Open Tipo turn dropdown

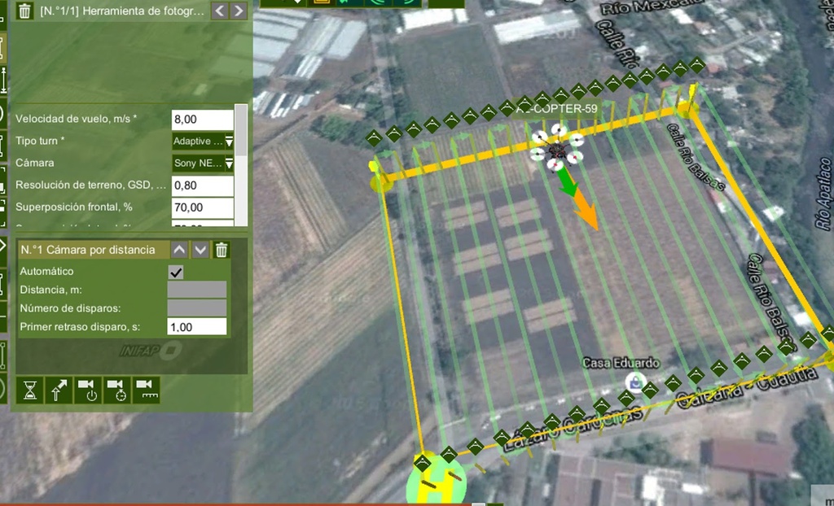(203, 141)
